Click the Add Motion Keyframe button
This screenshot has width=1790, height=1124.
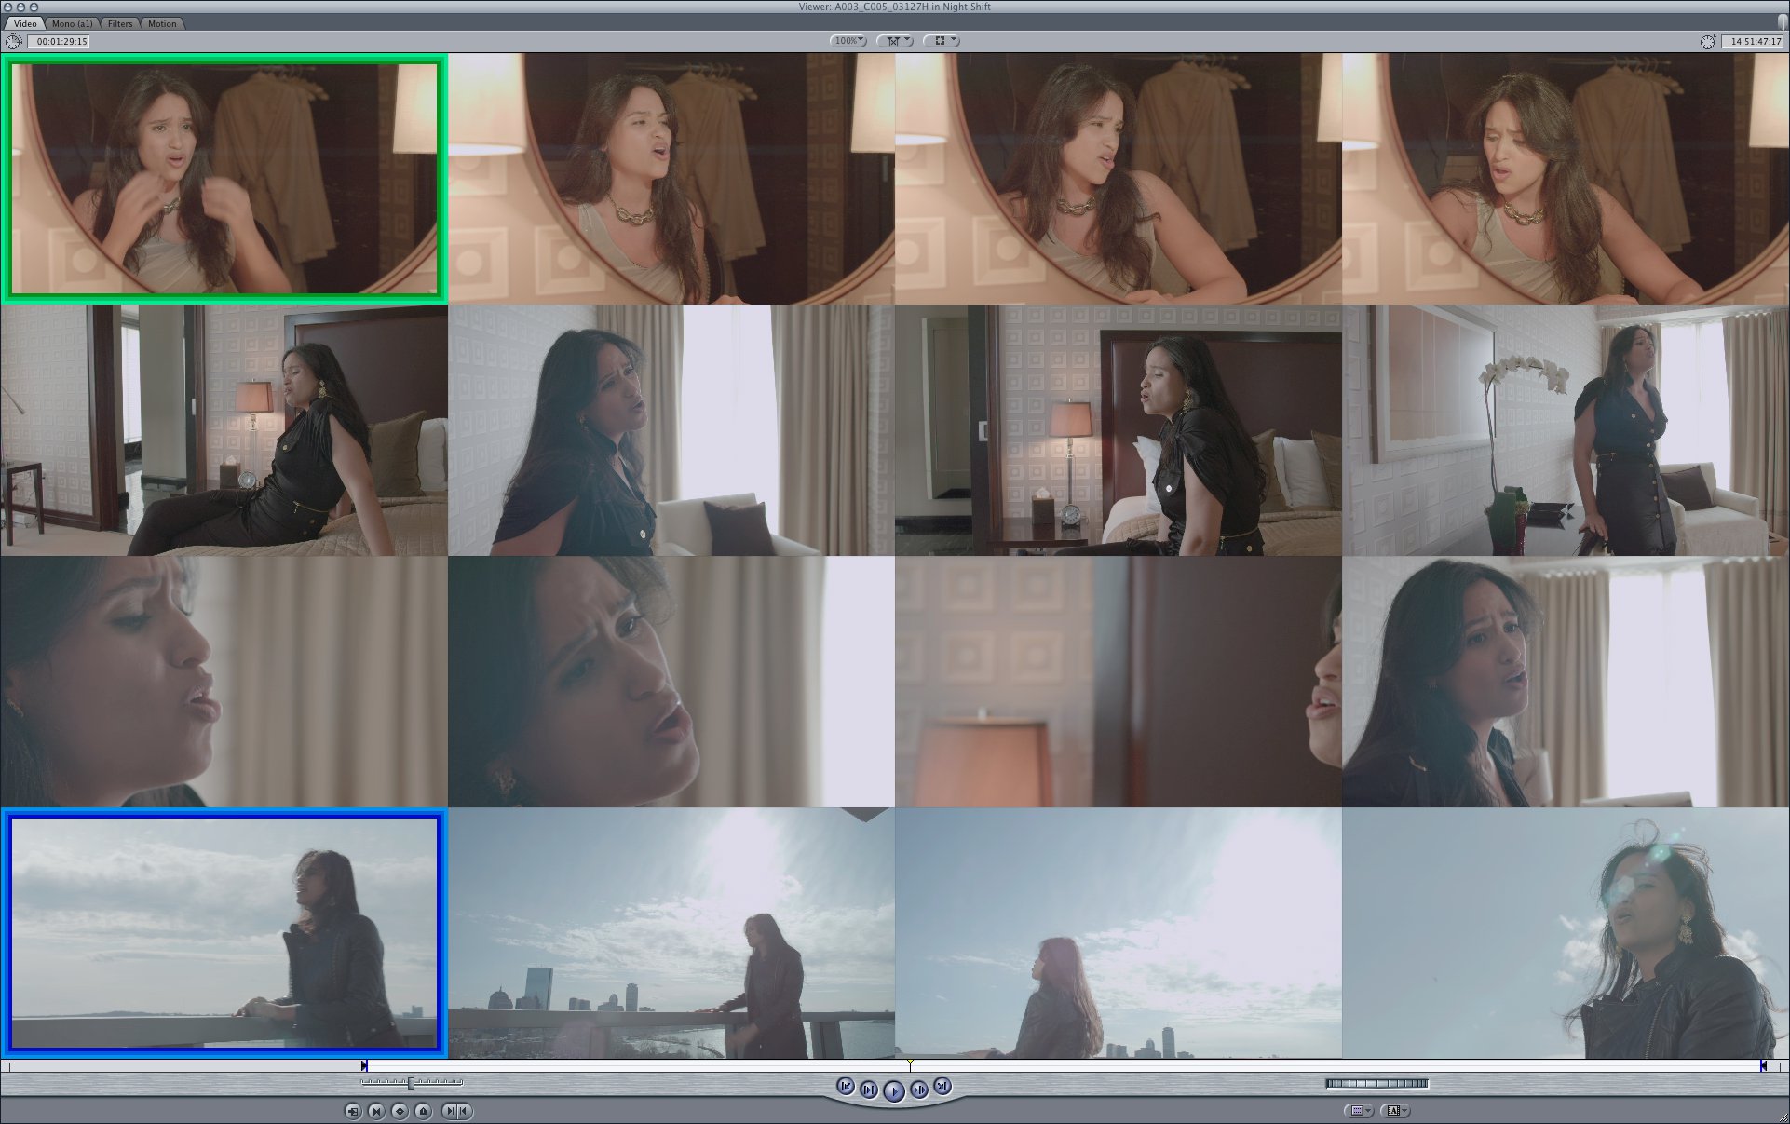[x=400, y=1111]
